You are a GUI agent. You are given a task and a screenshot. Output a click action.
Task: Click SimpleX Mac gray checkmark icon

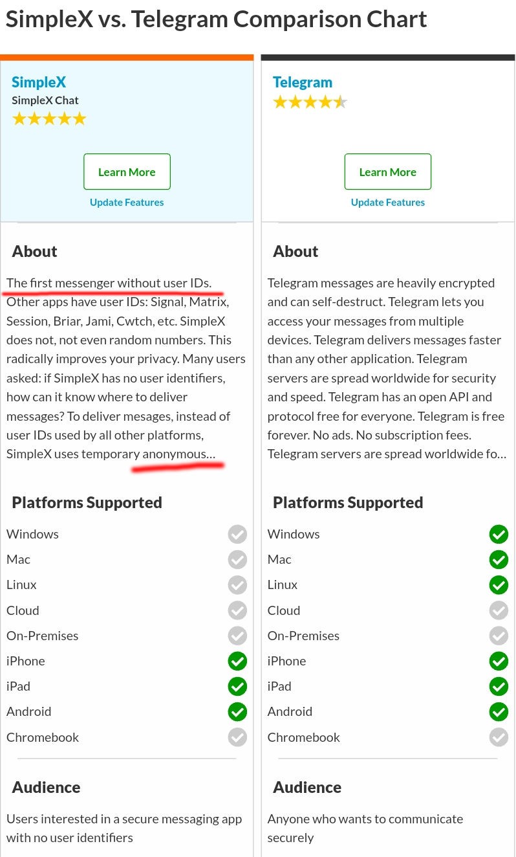coord(237,559)
